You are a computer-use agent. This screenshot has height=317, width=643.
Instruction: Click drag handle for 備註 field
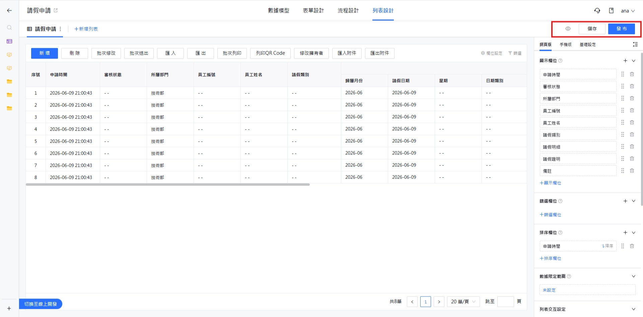click(x=623, y=171)
